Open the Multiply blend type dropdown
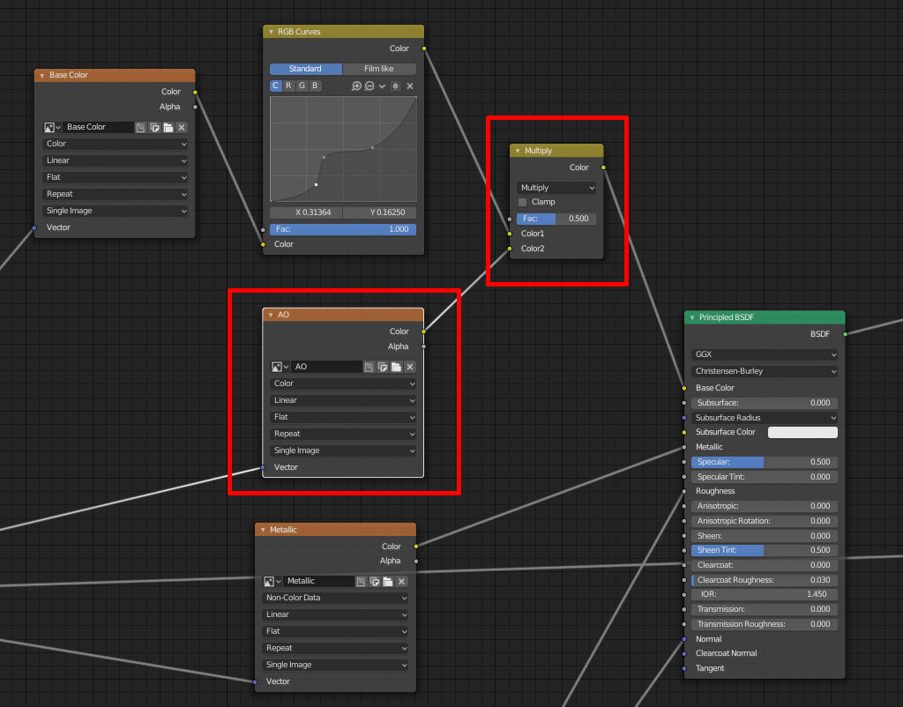Viewport: 903px width, 707px height. coord(556,188)
